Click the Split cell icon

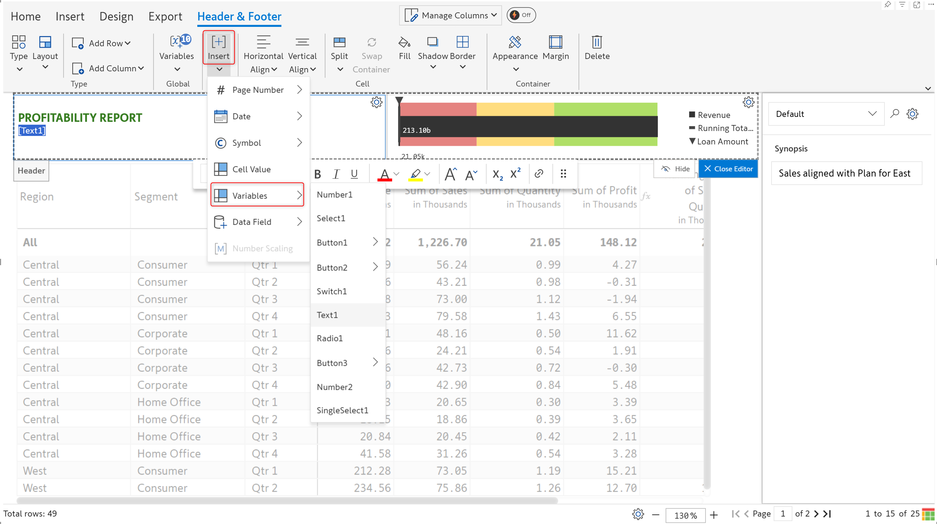[339, 43]
